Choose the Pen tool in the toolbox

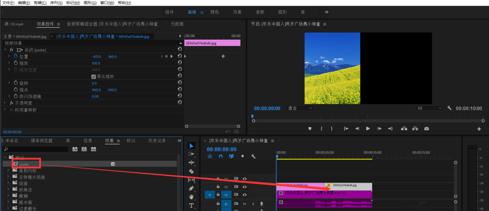(191, 188)
